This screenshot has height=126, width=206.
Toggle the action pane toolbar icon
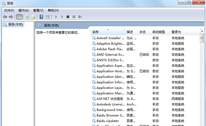(48, 17)
